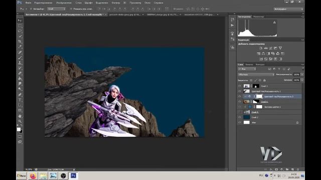The width and height of the screenshot is (321, 180).
Task: Select the Eyedropper tool
Action: (x=20, y=47)
